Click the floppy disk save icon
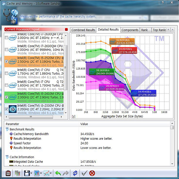The image size is (179, 179). 27,173
